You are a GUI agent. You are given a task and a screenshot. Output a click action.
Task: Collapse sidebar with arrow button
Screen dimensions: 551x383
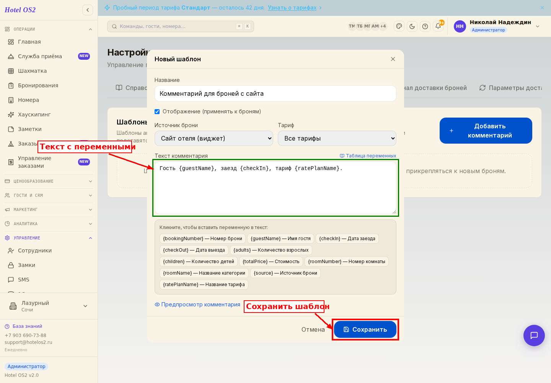pyautogui.click(x=88, y=10)
